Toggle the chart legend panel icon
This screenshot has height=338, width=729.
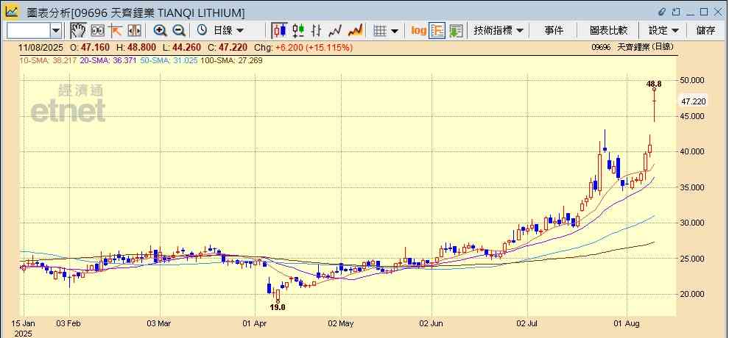(x=437, y=31)
